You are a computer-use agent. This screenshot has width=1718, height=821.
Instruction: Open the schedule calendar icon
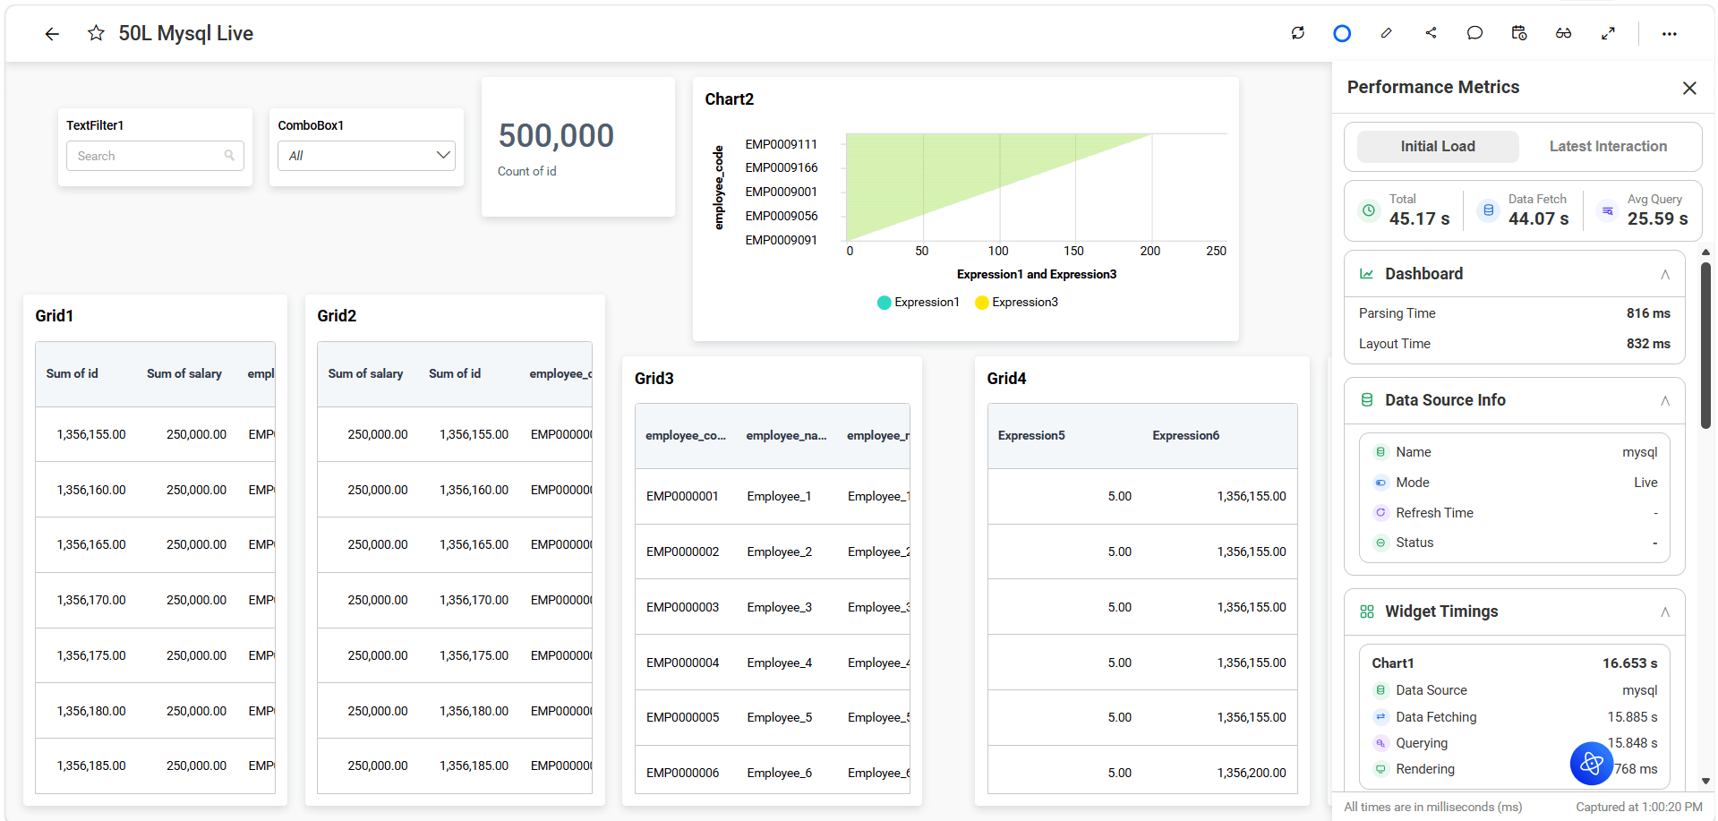coord(1519,33)
